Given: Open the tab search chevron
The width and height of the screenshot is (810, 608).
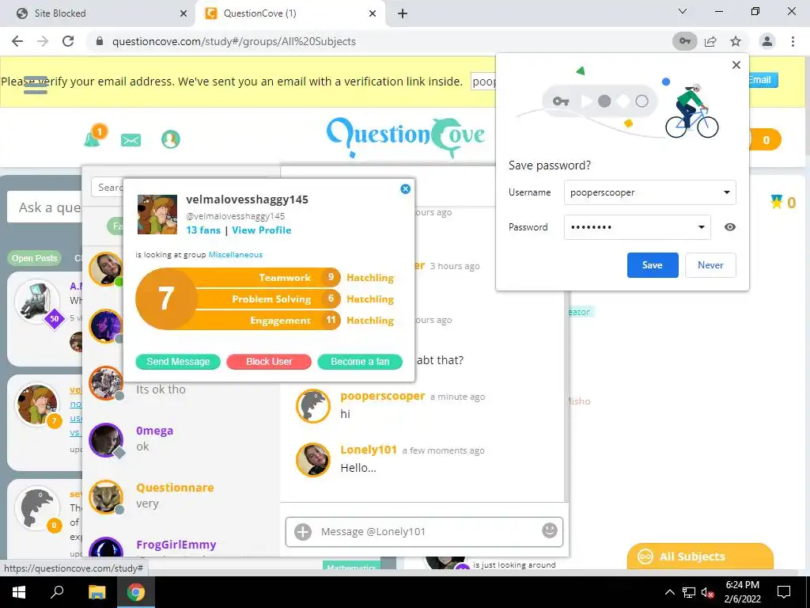Looking at the screenshot, I should coord(683,11).
